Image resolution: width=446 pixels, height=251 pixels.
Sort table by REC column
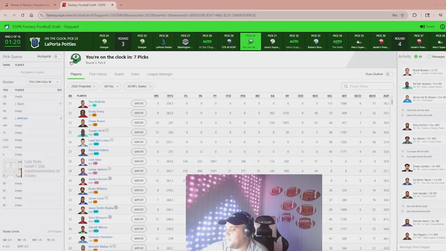[x=330, y=96]
